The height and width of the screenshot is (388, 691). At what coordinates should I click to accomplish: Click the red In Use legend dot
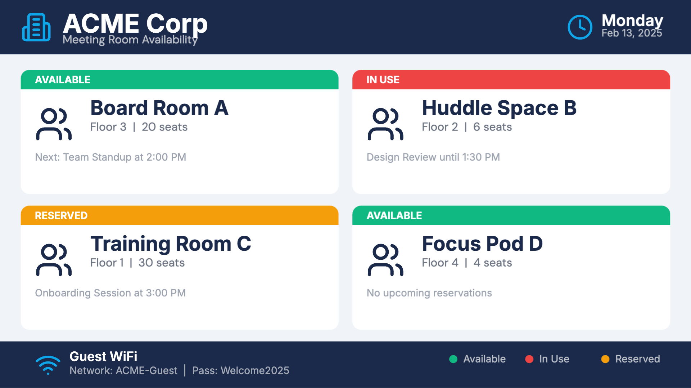[529, 359]
